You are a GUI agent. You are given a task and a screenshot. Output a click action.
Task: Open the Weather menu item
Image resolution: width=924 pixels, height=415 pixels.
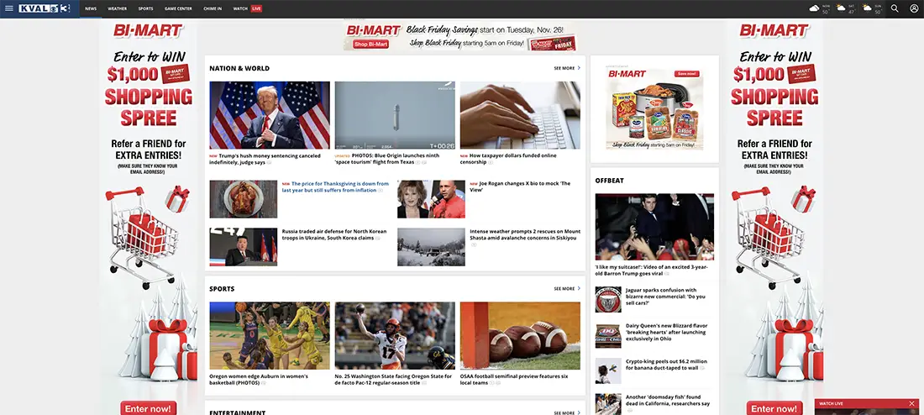tap(118, 9)
